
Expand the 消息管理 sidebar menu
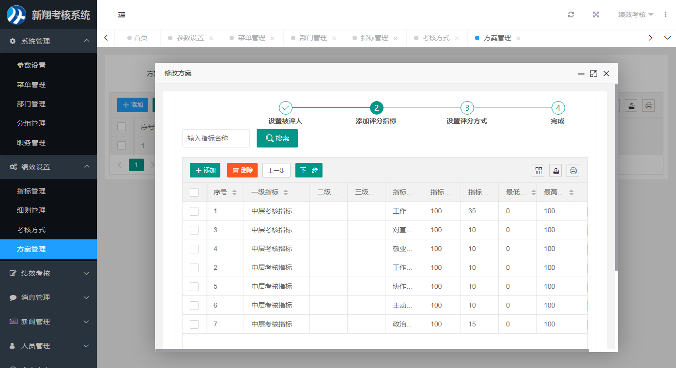click(x=48, y=297)
